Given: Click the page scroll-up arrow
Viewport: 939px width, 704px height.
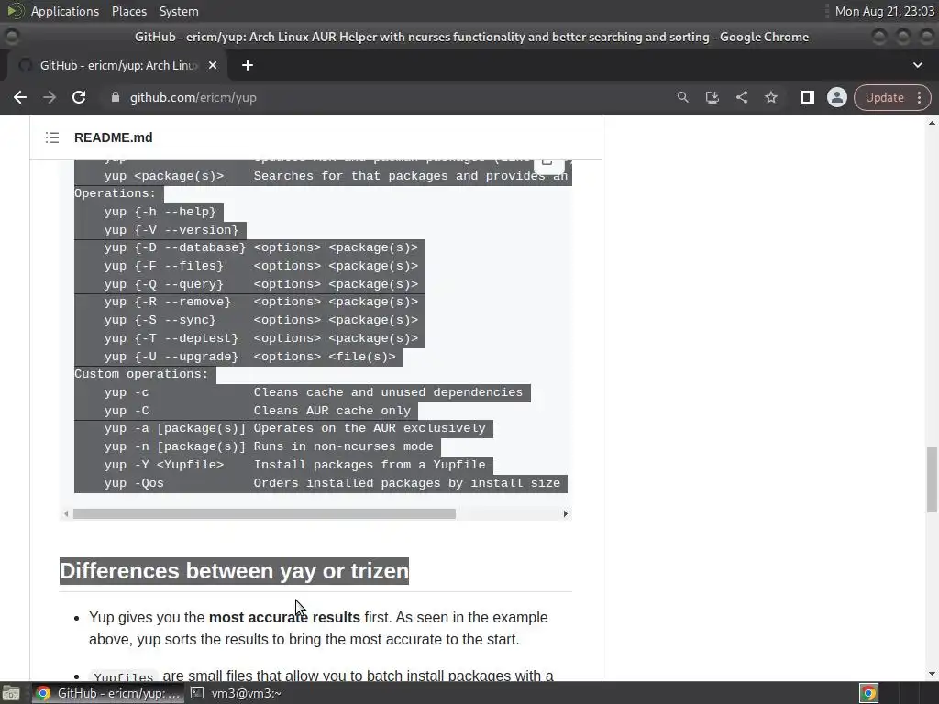Looking at the screenshot, I should [932, 123].
